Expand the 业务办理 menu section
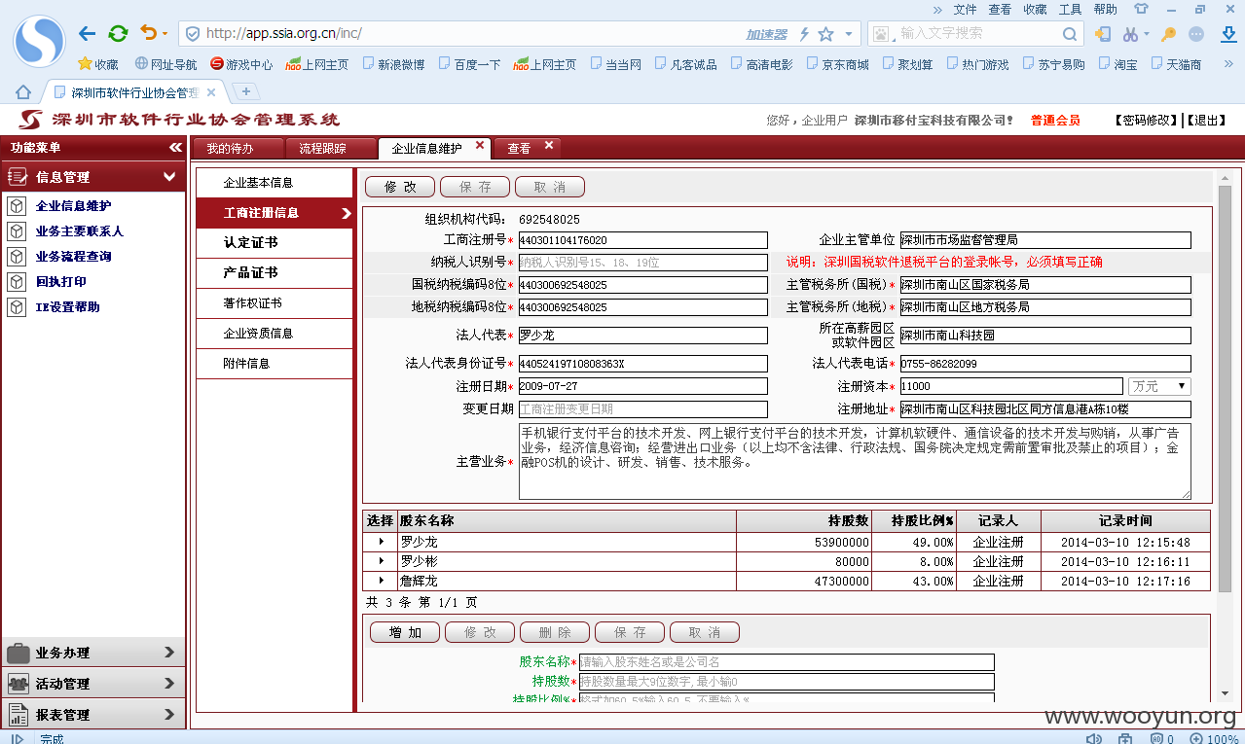 point(92,653)
